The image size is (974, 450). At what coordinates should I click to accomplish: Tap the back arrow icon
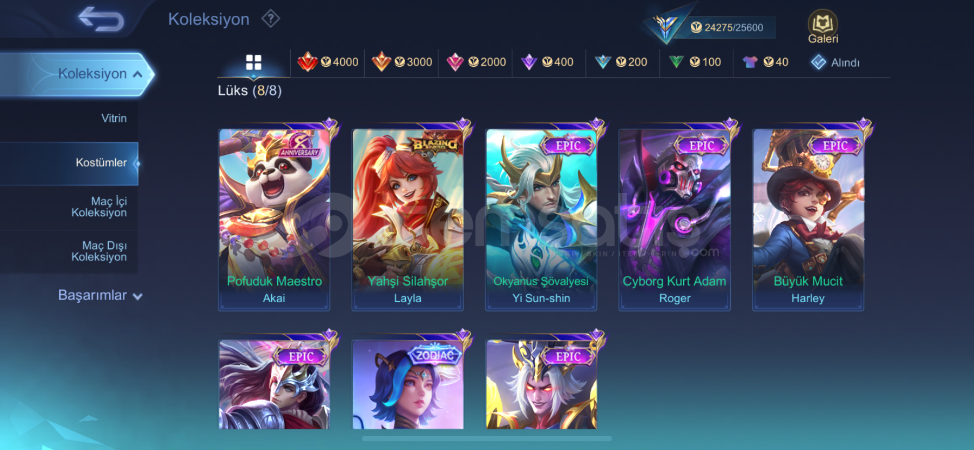click(101, 19)
